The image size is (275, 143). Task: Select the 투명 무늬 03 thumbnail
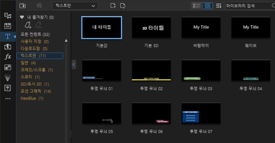201,70
